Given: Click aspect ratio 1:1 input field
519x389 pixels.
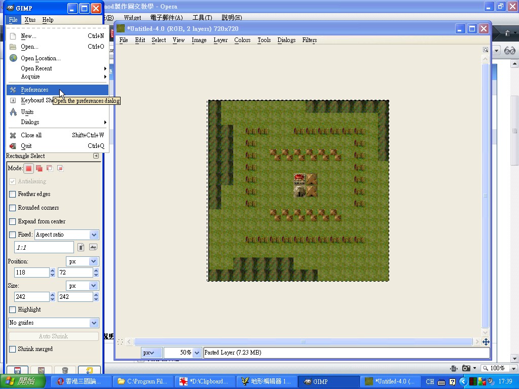Looking at the screenshot, I should (x=44, y=247).
